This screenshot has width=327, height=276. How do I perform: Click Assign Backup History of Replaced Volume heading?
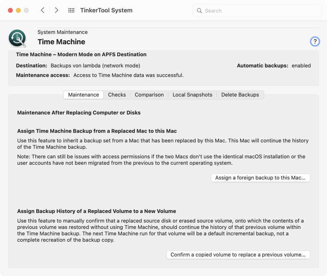[97, 211]
